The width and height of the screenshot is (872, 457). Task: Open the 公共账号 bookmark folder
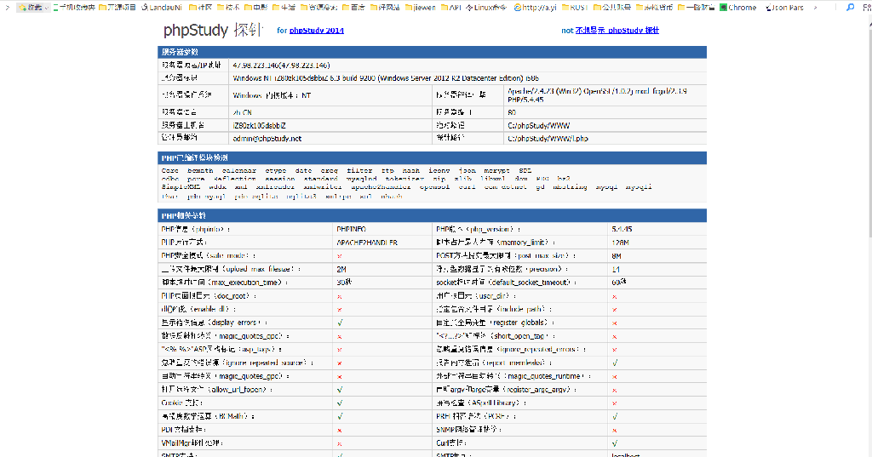[x=612, y=7]
